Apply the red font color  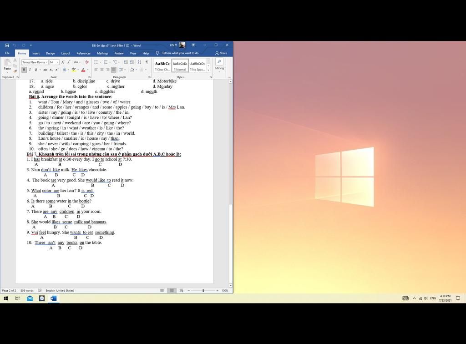tap(83, 70)
